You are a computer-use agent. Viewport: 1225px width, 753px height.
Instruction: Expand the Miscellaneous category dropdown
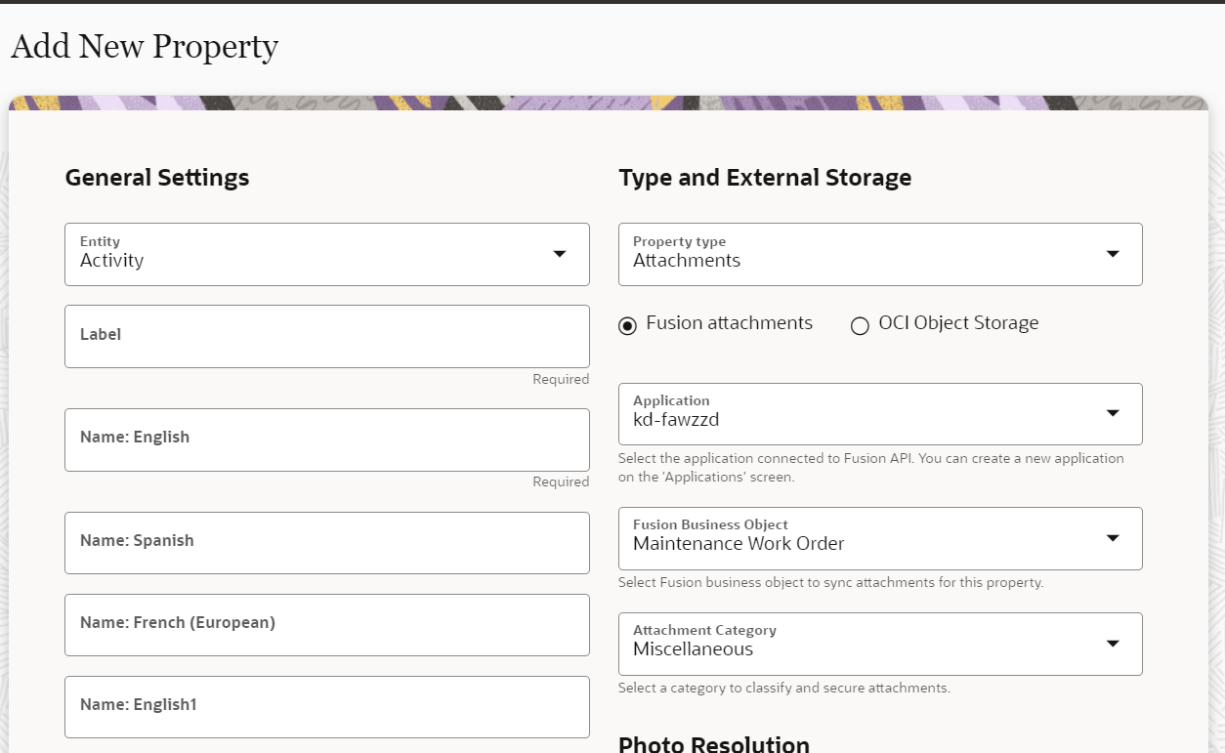coord(860,645)
